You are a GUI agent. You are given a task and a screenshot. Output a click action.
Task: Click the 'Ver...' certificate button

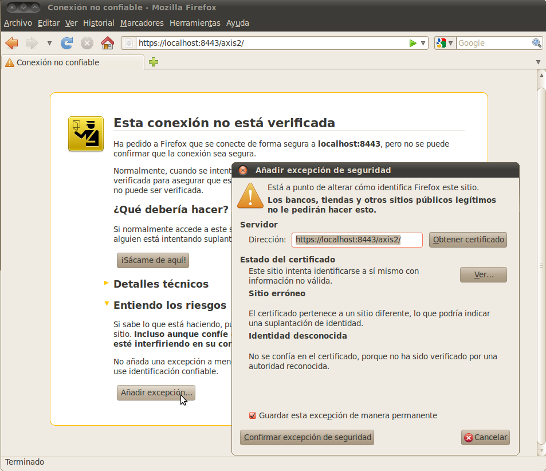[484, 274]
